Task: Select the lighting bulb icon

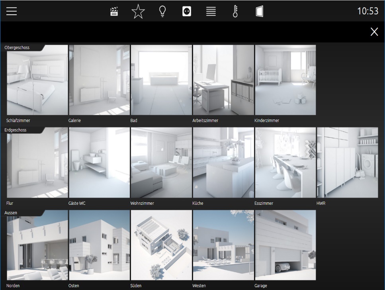Action: tap(162, 11)
